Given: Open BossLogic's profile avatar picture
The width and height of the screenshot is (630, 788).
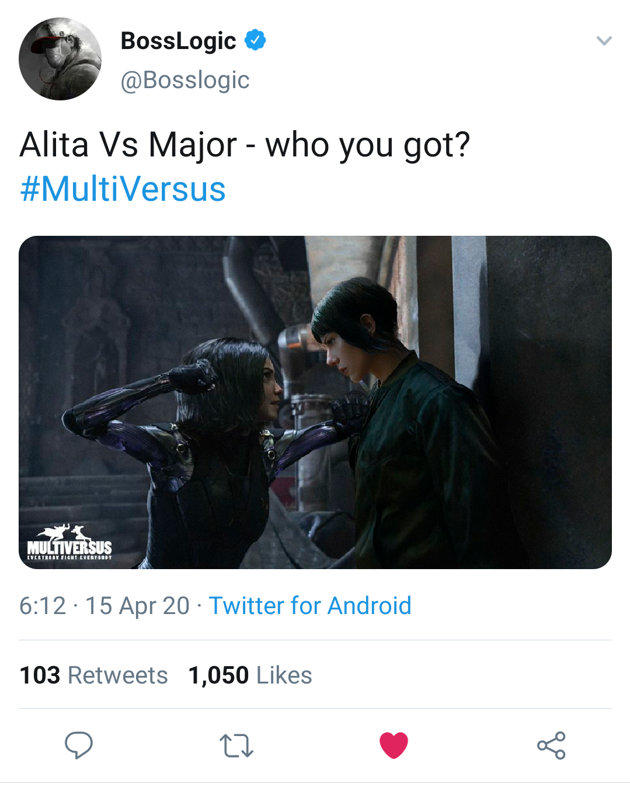Looking at the screenshot, I should pos(60,59).
